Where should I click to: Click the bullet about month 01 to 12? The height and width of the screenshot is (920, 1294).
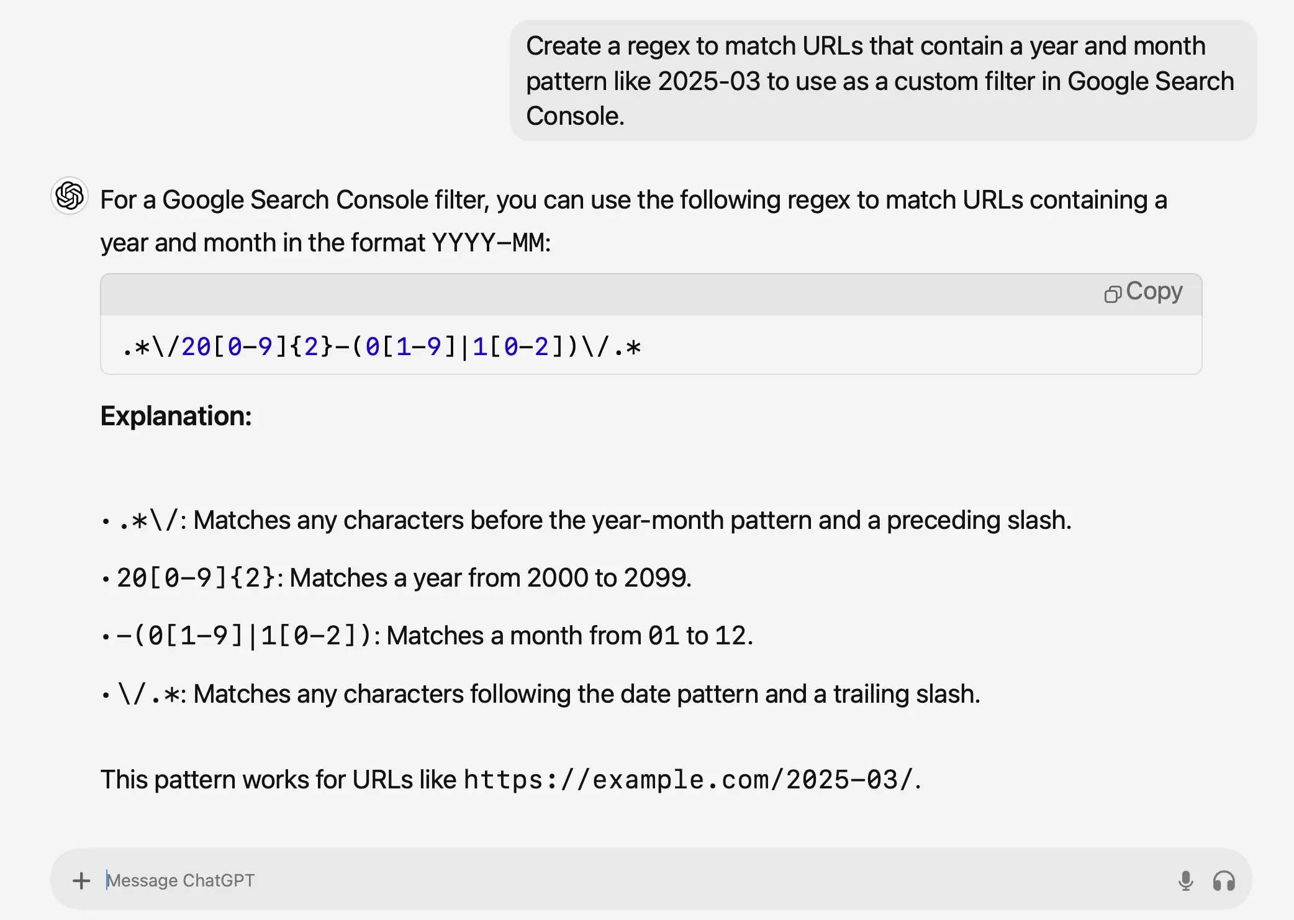[x=435, y=636]
